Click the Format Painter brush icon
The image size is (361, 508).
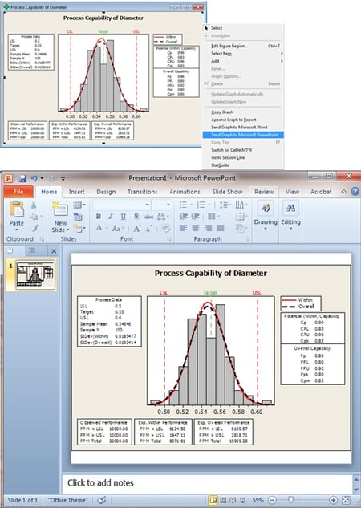[x=34, y=229]
